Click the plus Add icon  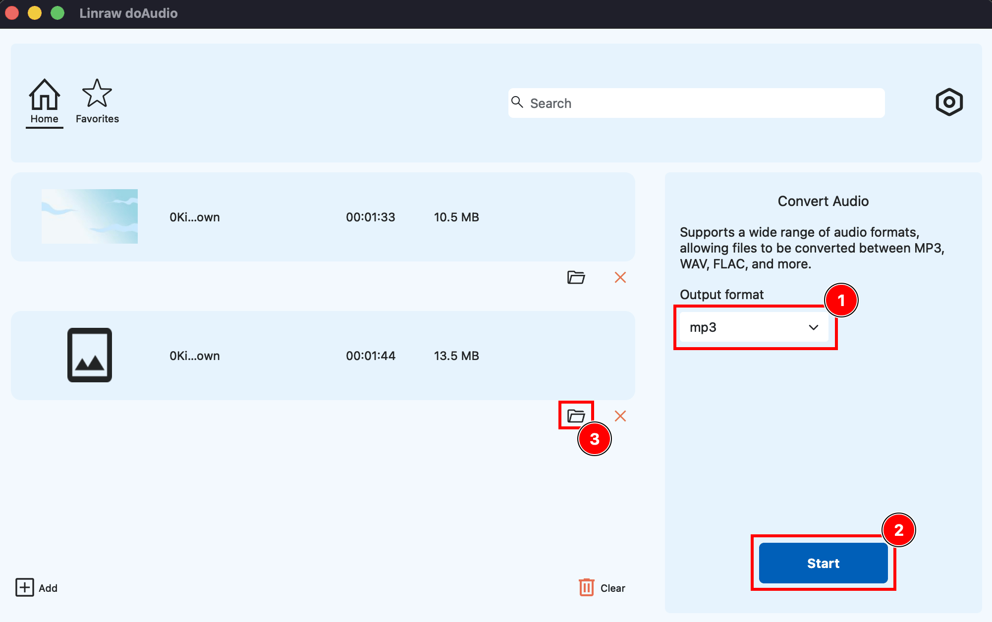(25, 587)
